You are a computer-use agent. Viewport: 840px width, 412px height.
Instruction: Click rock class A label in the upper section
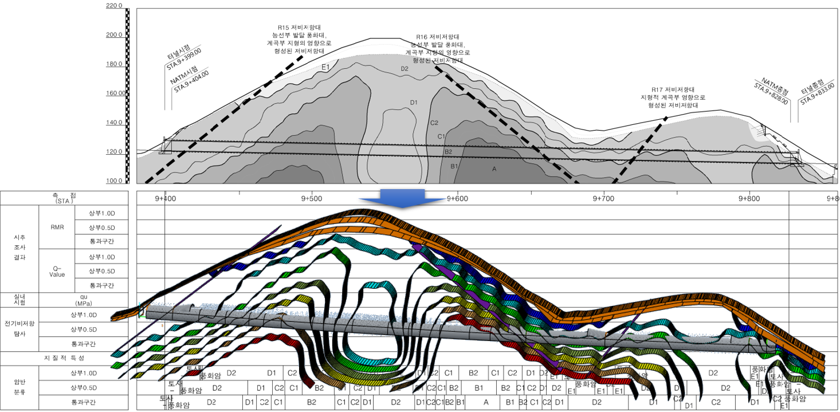(494, 169)
